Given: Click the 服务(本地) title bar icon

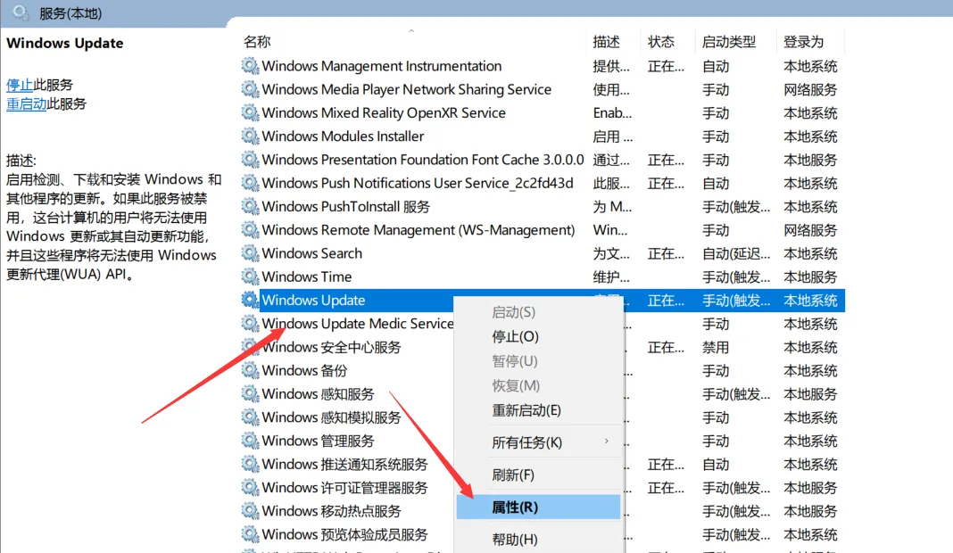Looking at the screenshot, I should [21, 12].
